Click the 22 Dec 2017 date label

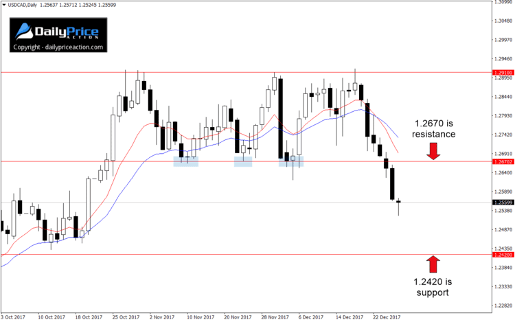tap(387, 317)
